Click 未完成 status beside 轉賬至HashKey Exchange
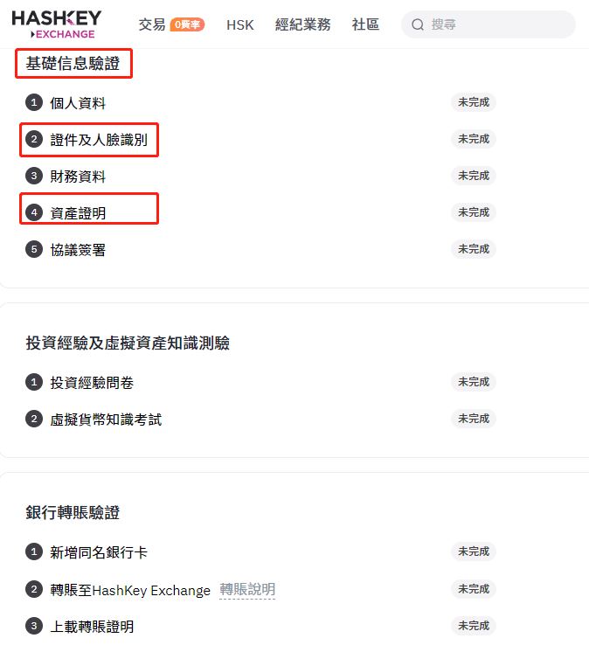589x652 pixels. click(x=474, y=588)
